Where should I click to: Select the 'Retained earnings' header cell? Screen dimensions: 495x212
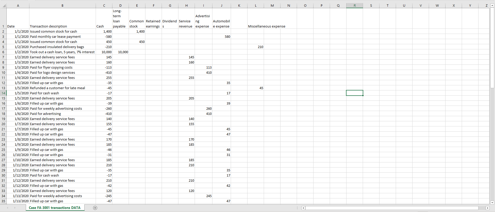click(x=153, y=19)
